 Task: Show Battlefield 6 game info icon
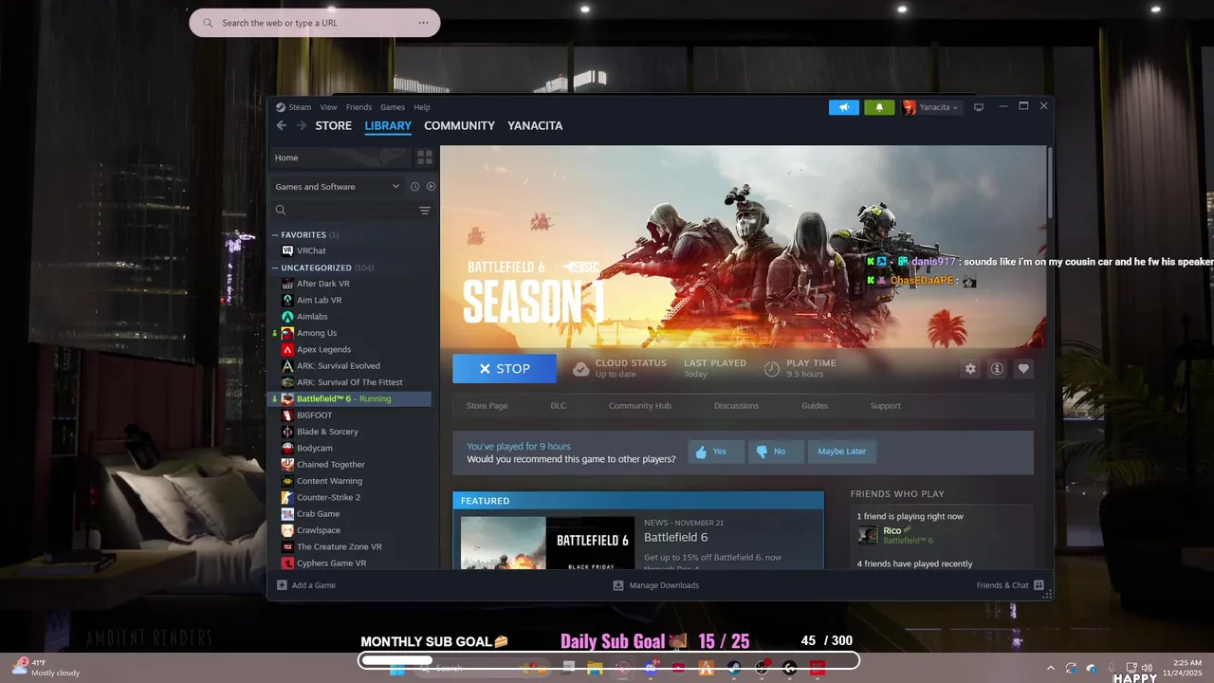997,369
